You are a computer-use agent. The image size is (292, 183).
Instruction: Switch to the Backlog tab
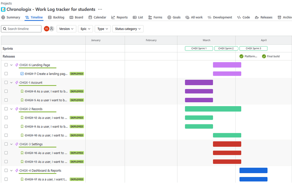pyautogui.click(x=56, y=17)
